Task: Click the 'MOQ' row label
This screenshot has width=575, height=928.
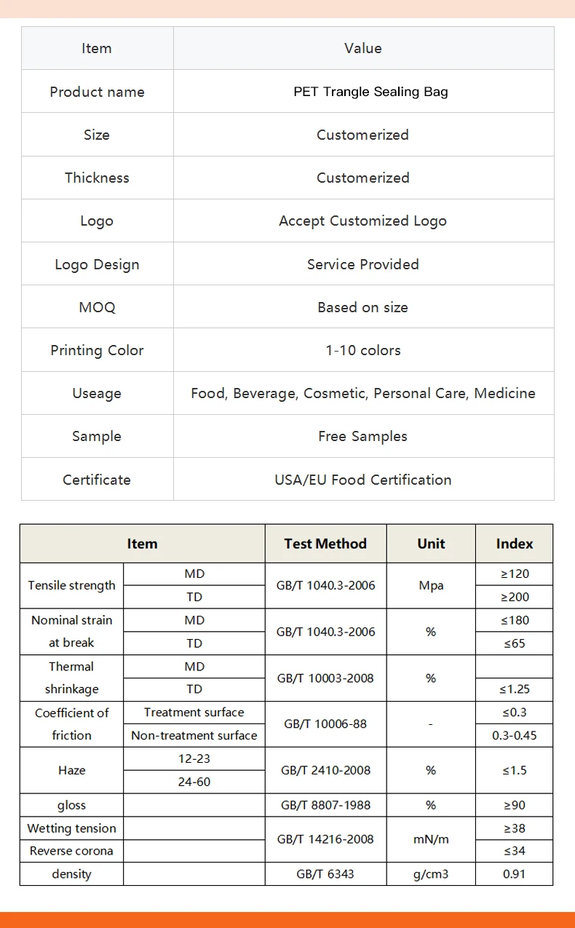Action: pos(97,307)
